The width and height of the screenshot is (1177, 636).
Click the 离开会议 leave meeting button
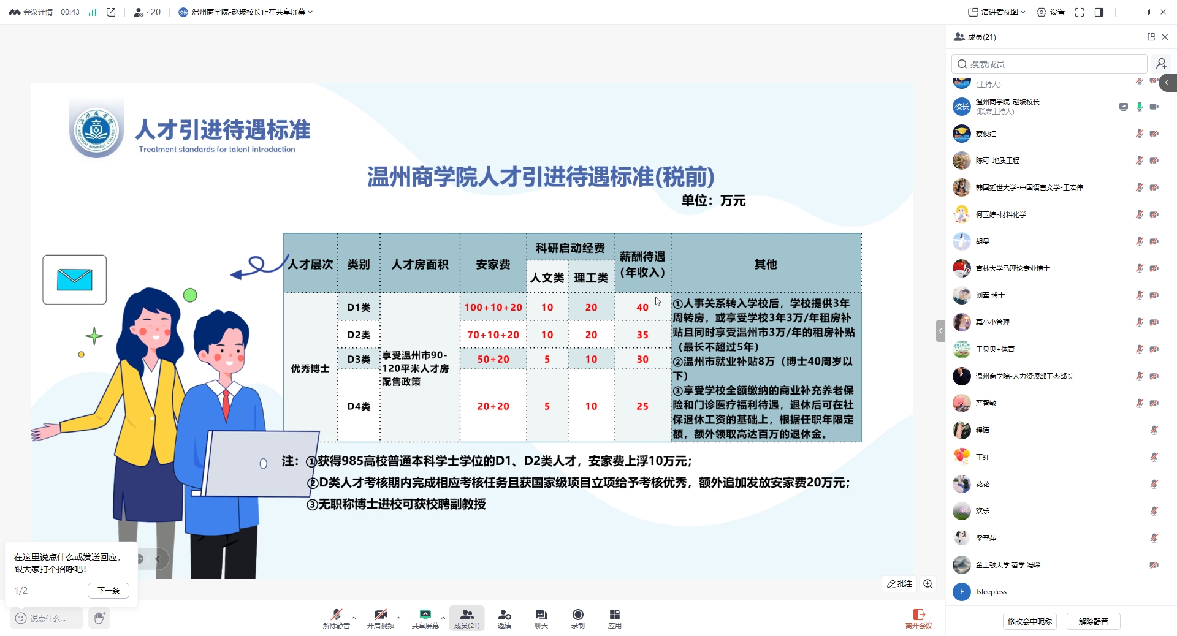919,618
